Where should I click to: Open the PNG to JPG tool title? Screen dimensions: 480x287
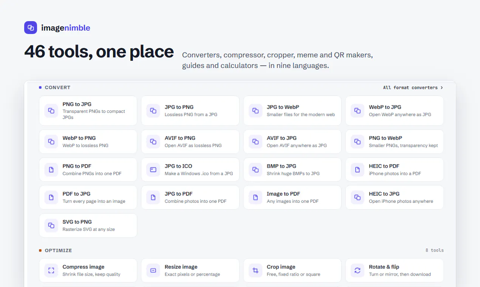click(77, 104)
